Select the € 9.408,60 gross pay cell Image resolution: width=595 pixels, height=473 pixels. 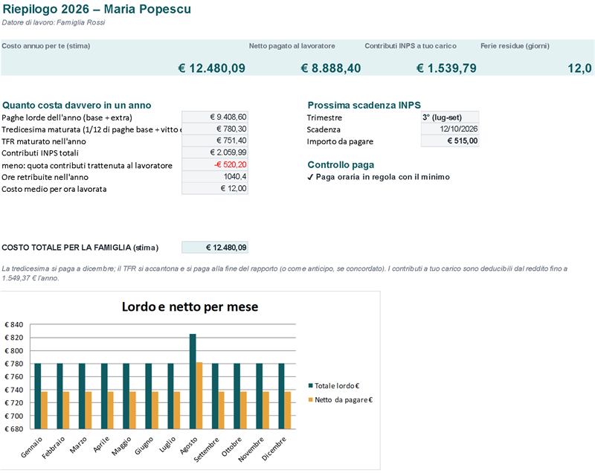click(215, 117)
